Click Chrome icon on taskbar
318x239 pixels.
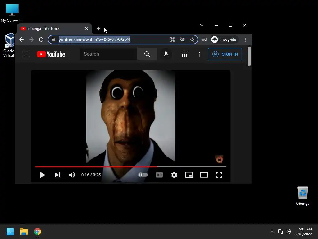(38, 232)
